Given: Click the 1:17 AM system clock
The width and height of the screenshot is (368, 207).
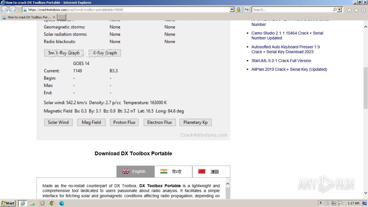Looking at the screenshot, I should [x=353, y=203].
